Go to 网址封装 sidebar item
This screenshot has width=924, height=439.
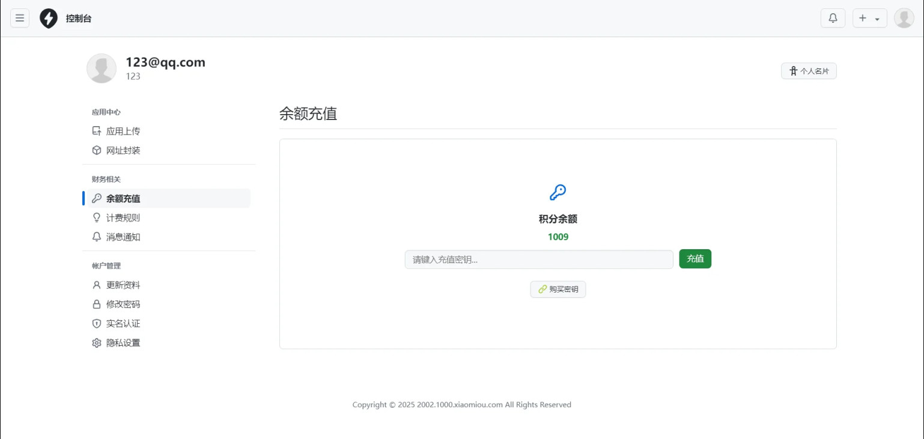coord(123,150)
